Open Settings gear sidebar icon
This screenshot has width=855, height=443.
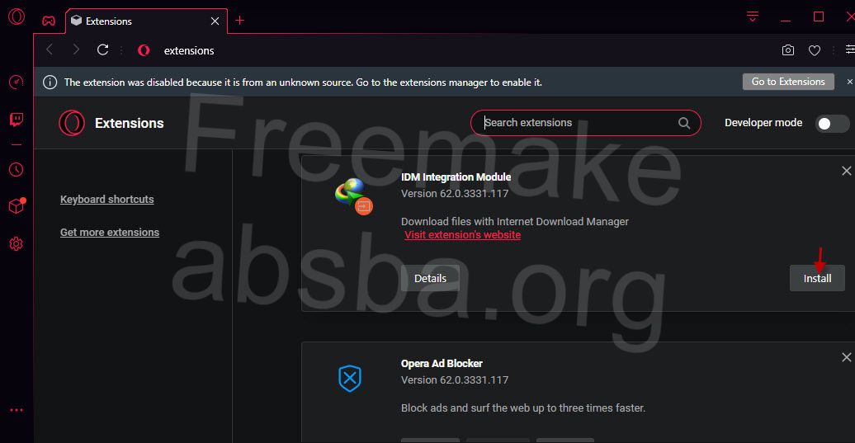pyautogui.click(x=17, y=243)
